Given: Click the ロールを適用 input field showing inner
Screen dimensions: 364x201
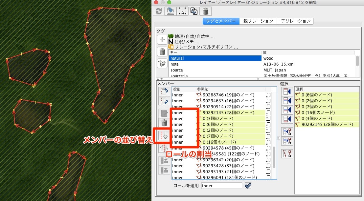Looking at the screenshot, I should (x=221, y=185).
